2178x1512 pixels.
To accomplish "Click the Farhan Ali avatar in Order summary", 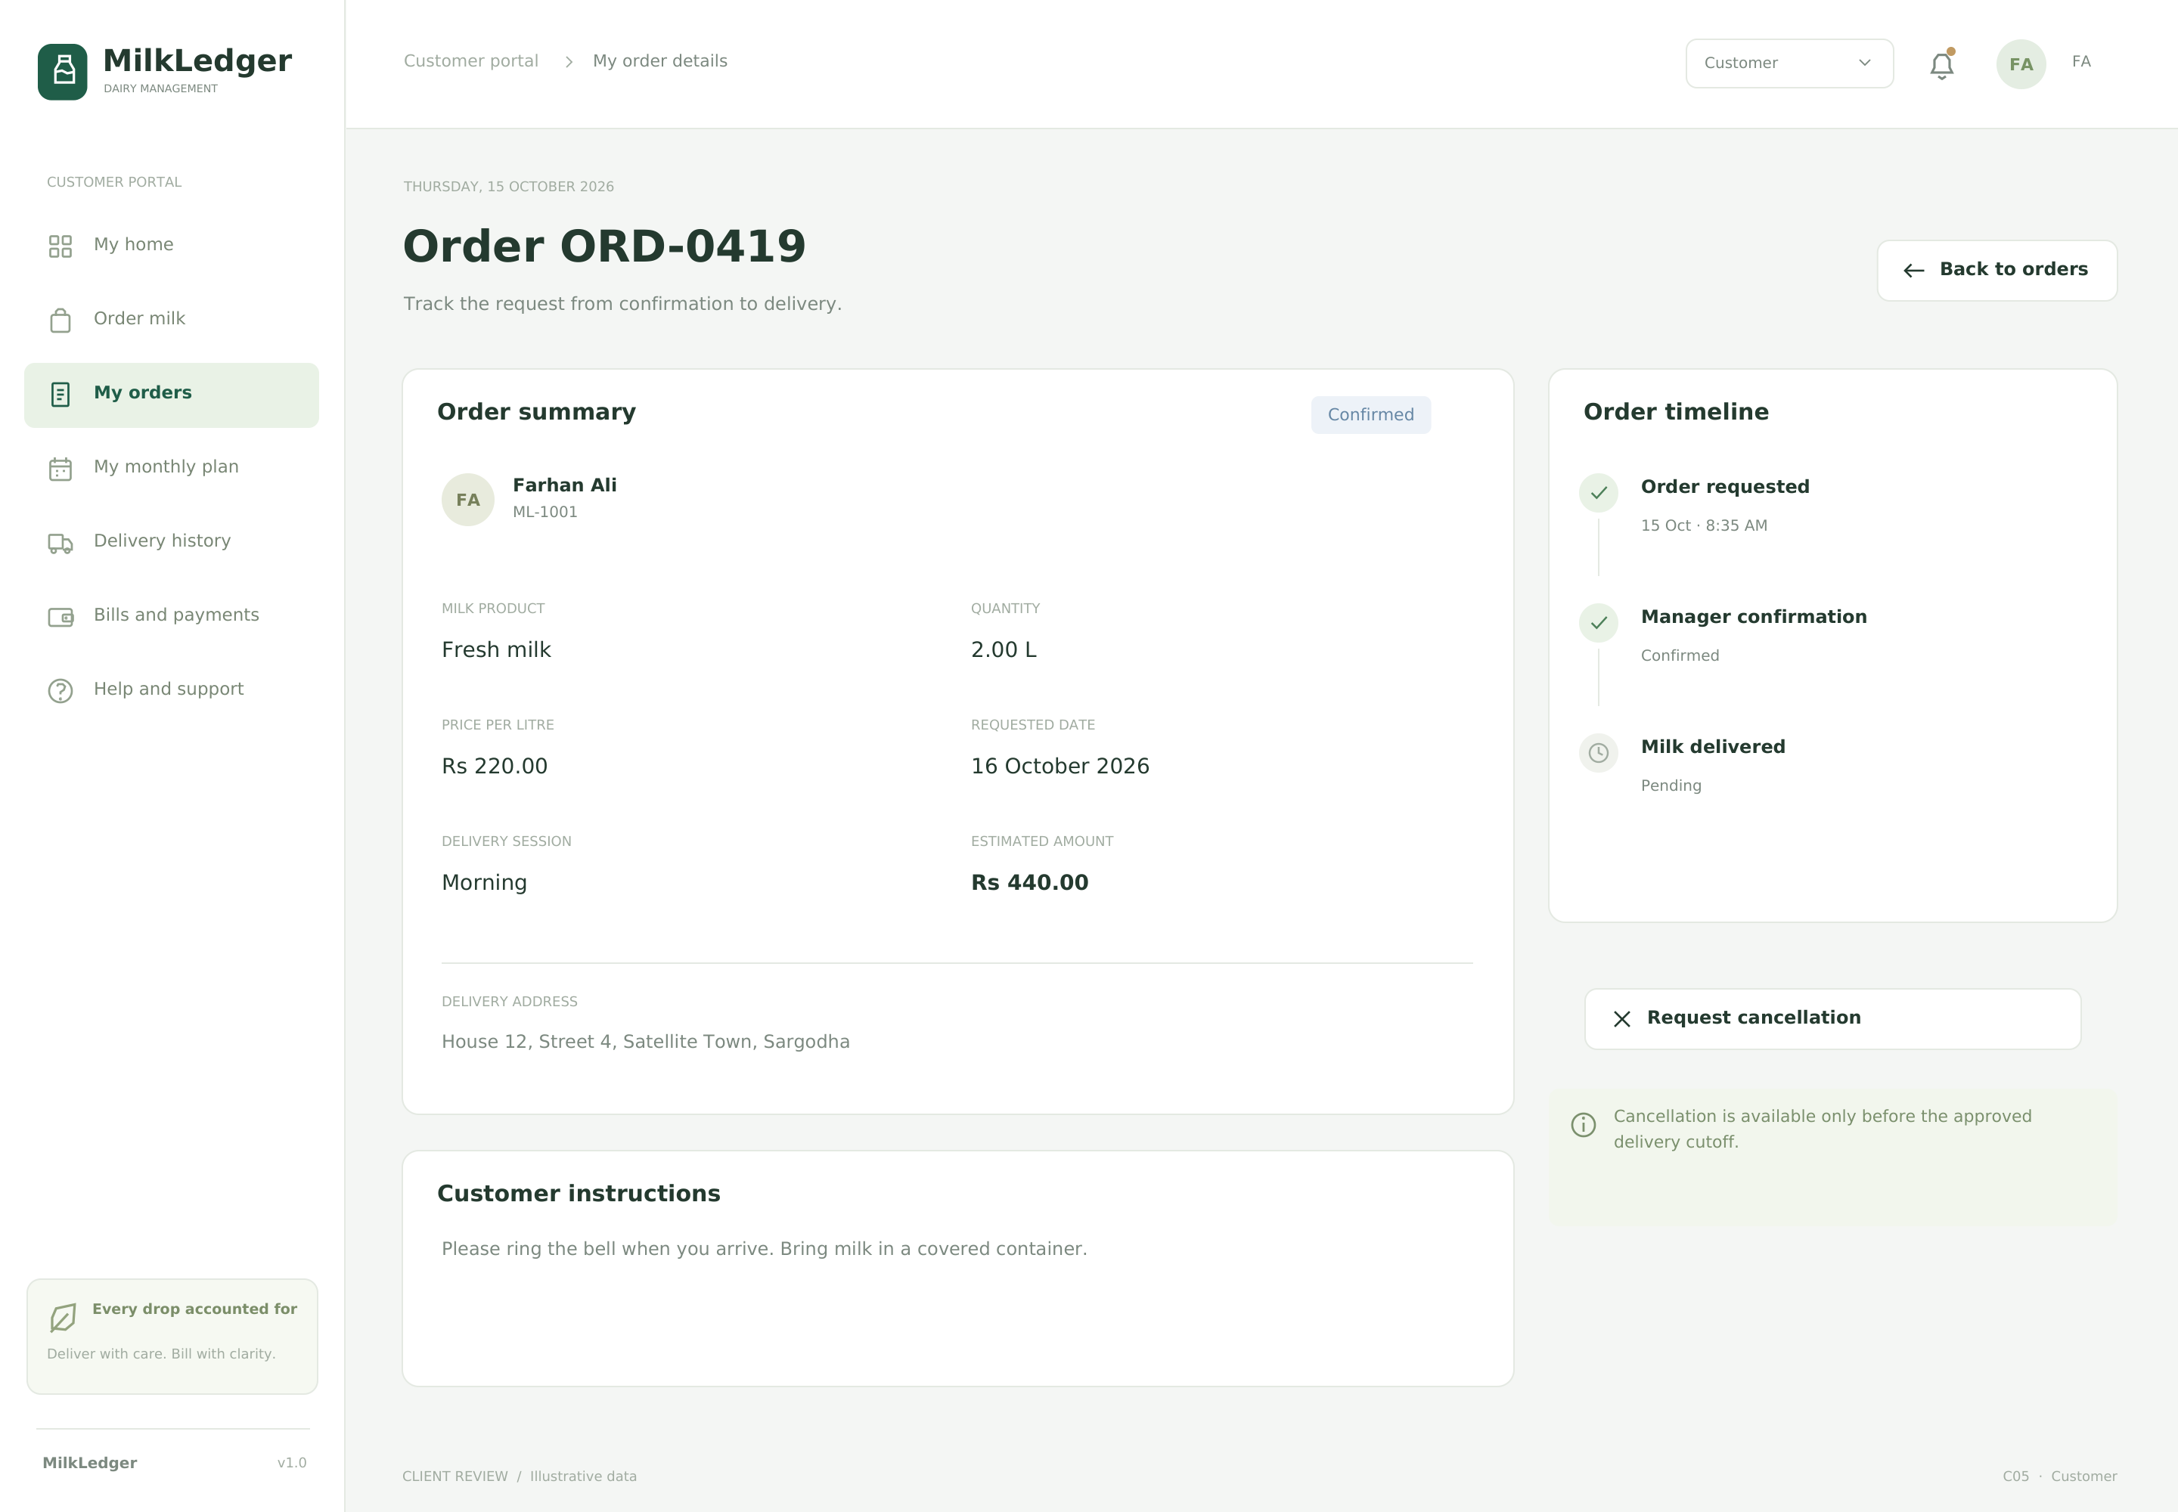I will click(467, 499).
